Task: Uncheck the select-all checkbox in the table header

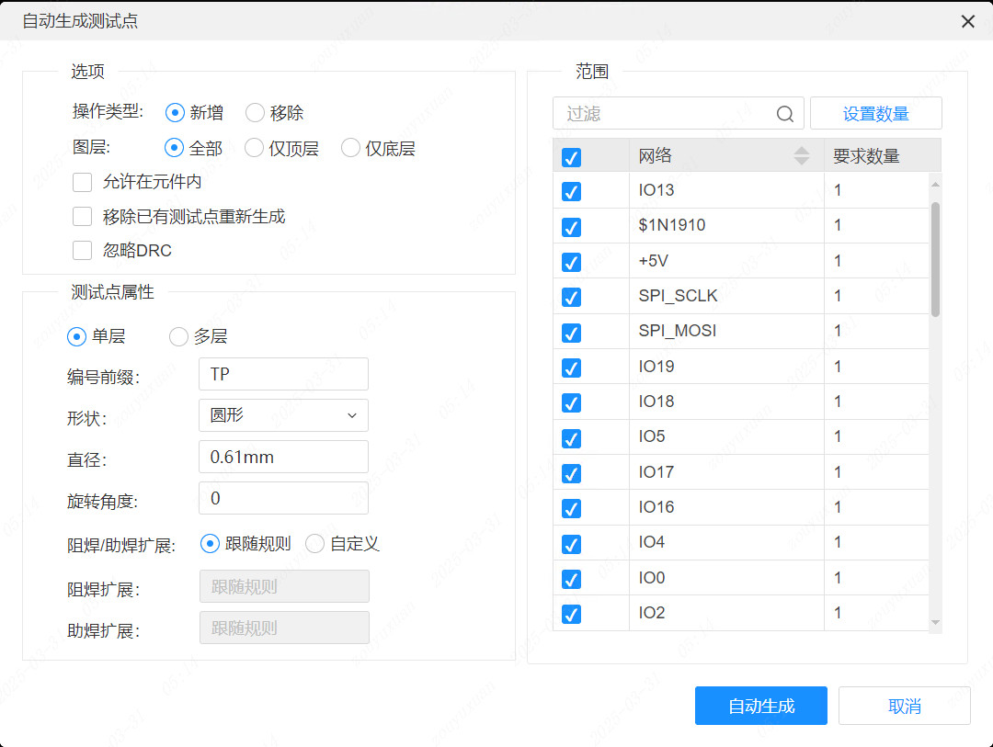Action: tap(571, 156)
